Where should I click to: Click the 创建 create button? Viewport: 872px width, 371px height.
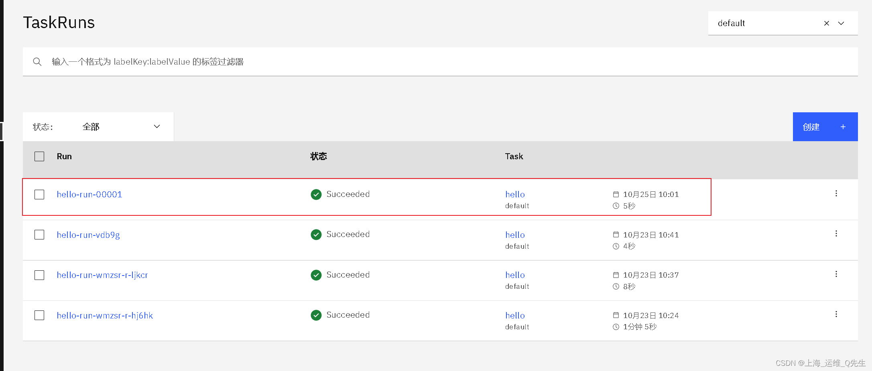(825, 127)
